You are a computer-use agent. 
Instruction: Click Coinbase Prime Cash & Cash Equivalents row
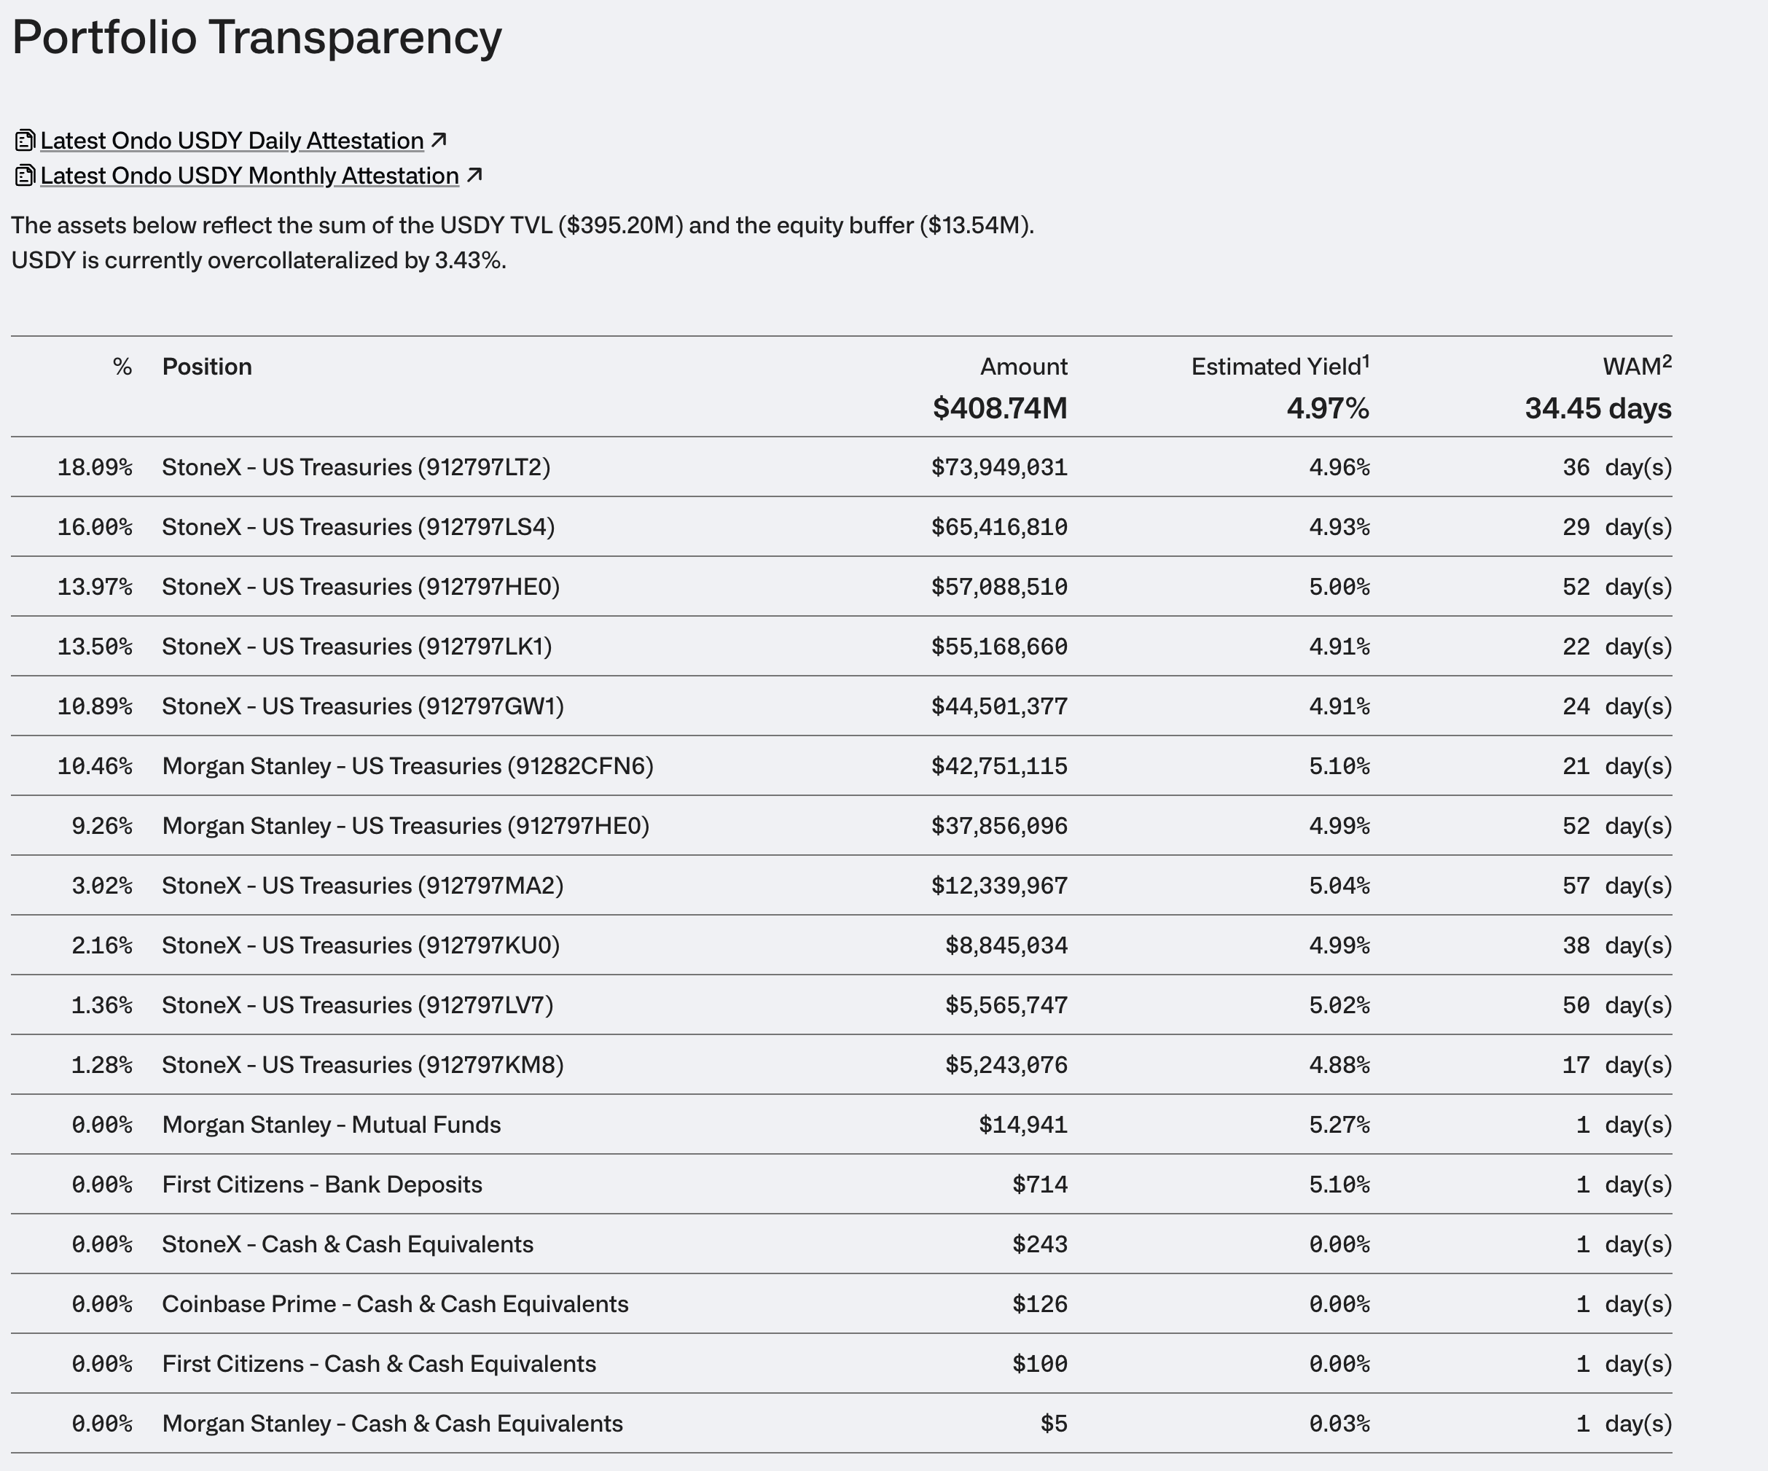click(x=395, y=1304)
